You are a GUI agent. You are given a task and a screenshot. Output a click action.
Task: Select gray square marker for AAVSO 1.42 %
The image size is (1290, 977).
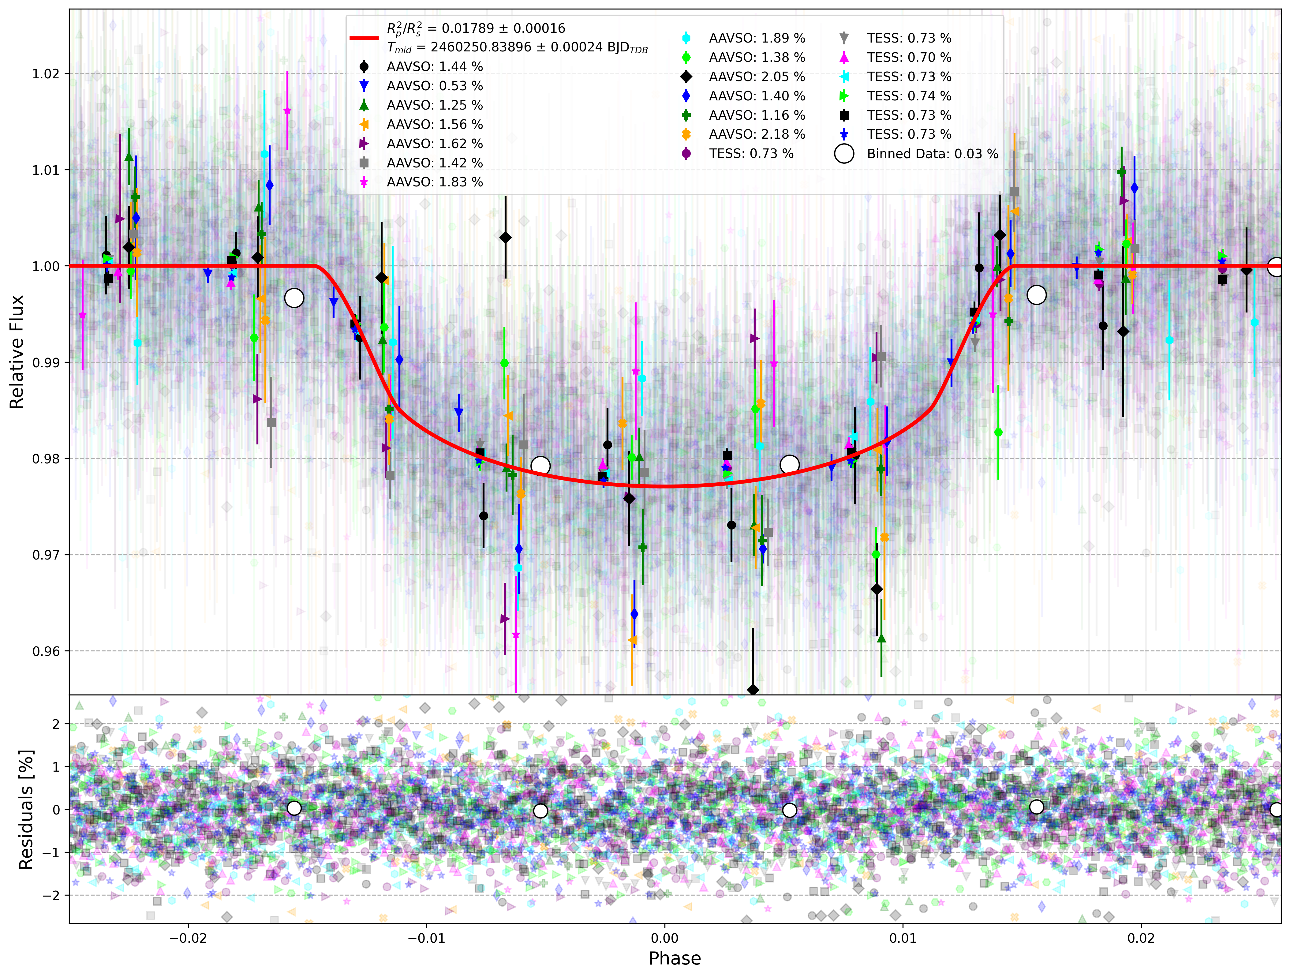tap(364, 163)
